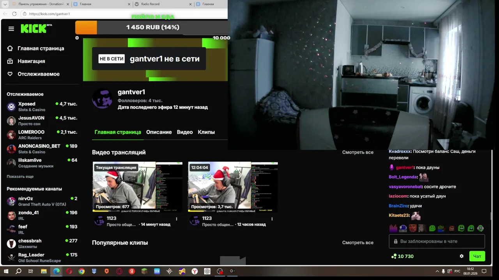Open Google Chrome from the taskbar
This screenshot has height=280, width=499.
pos(81,271)
